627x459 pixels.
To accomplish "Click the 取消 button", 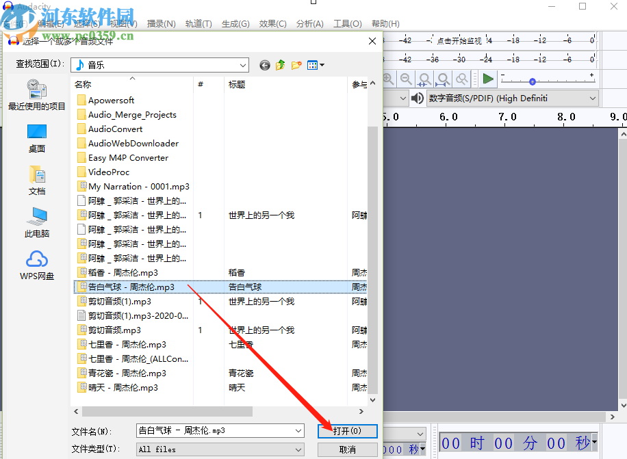I will tap(347, 449).
